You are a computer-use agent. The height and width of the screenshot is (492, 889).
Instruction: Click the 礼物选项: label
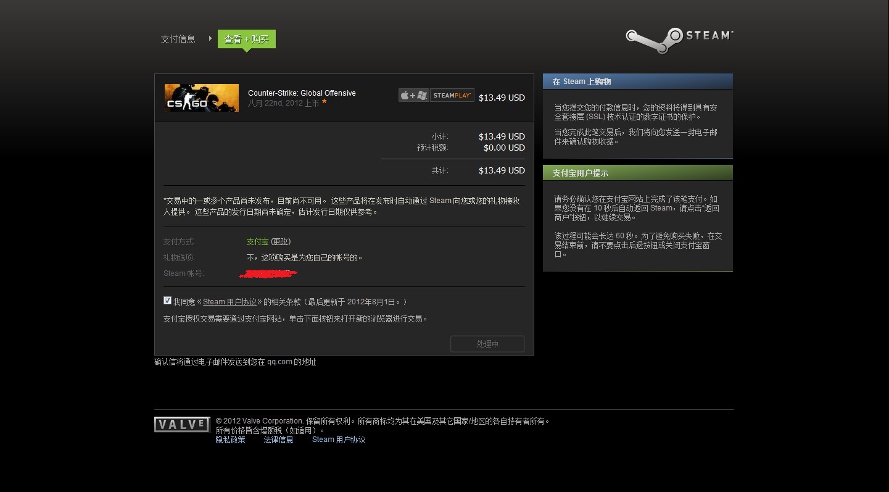click(x=179, y=257)
